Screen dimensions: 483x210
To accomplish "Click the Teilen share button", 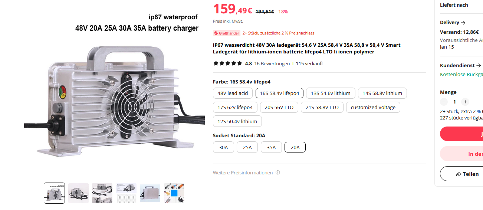I will [461, 174].
